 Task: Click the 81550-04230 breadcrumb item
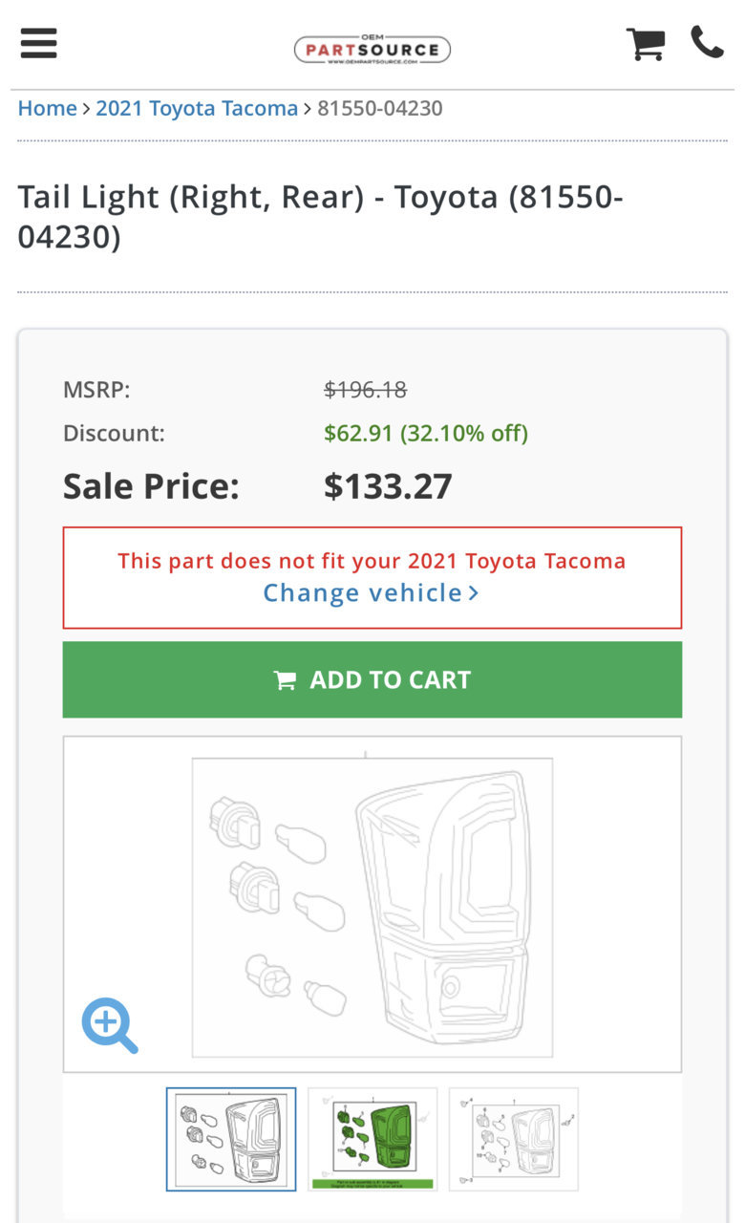[380, 108]
